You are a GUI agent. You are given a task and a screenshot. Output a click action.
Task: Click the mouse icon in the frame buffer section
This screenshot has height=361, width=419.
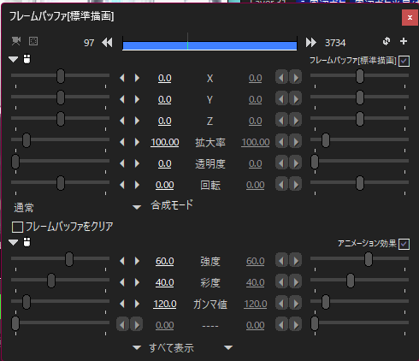click(x=27, y=59)
